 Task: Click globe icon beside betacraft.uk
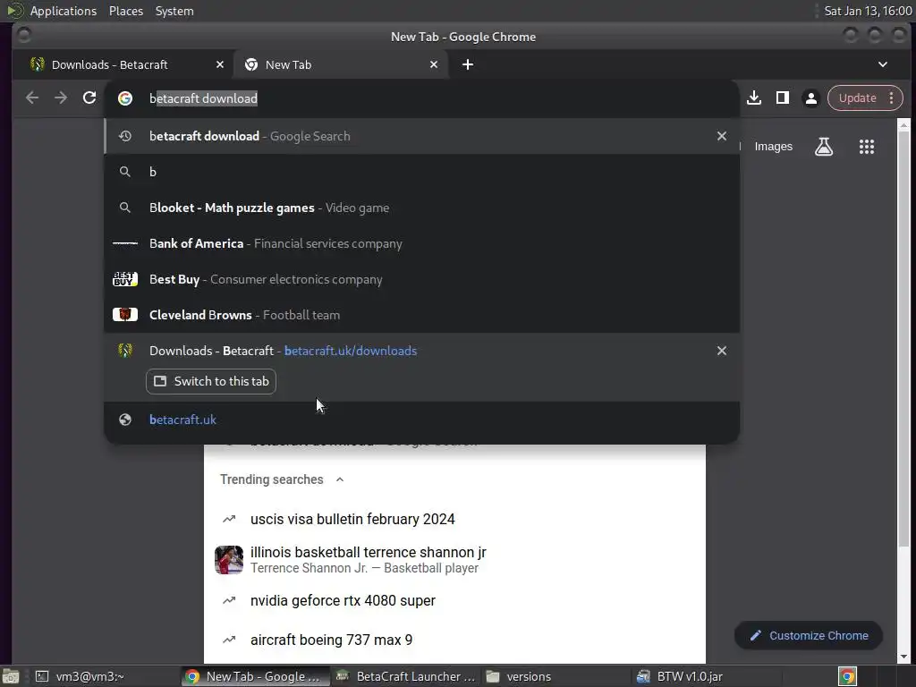pyautogui.click(x=125, y=420)
